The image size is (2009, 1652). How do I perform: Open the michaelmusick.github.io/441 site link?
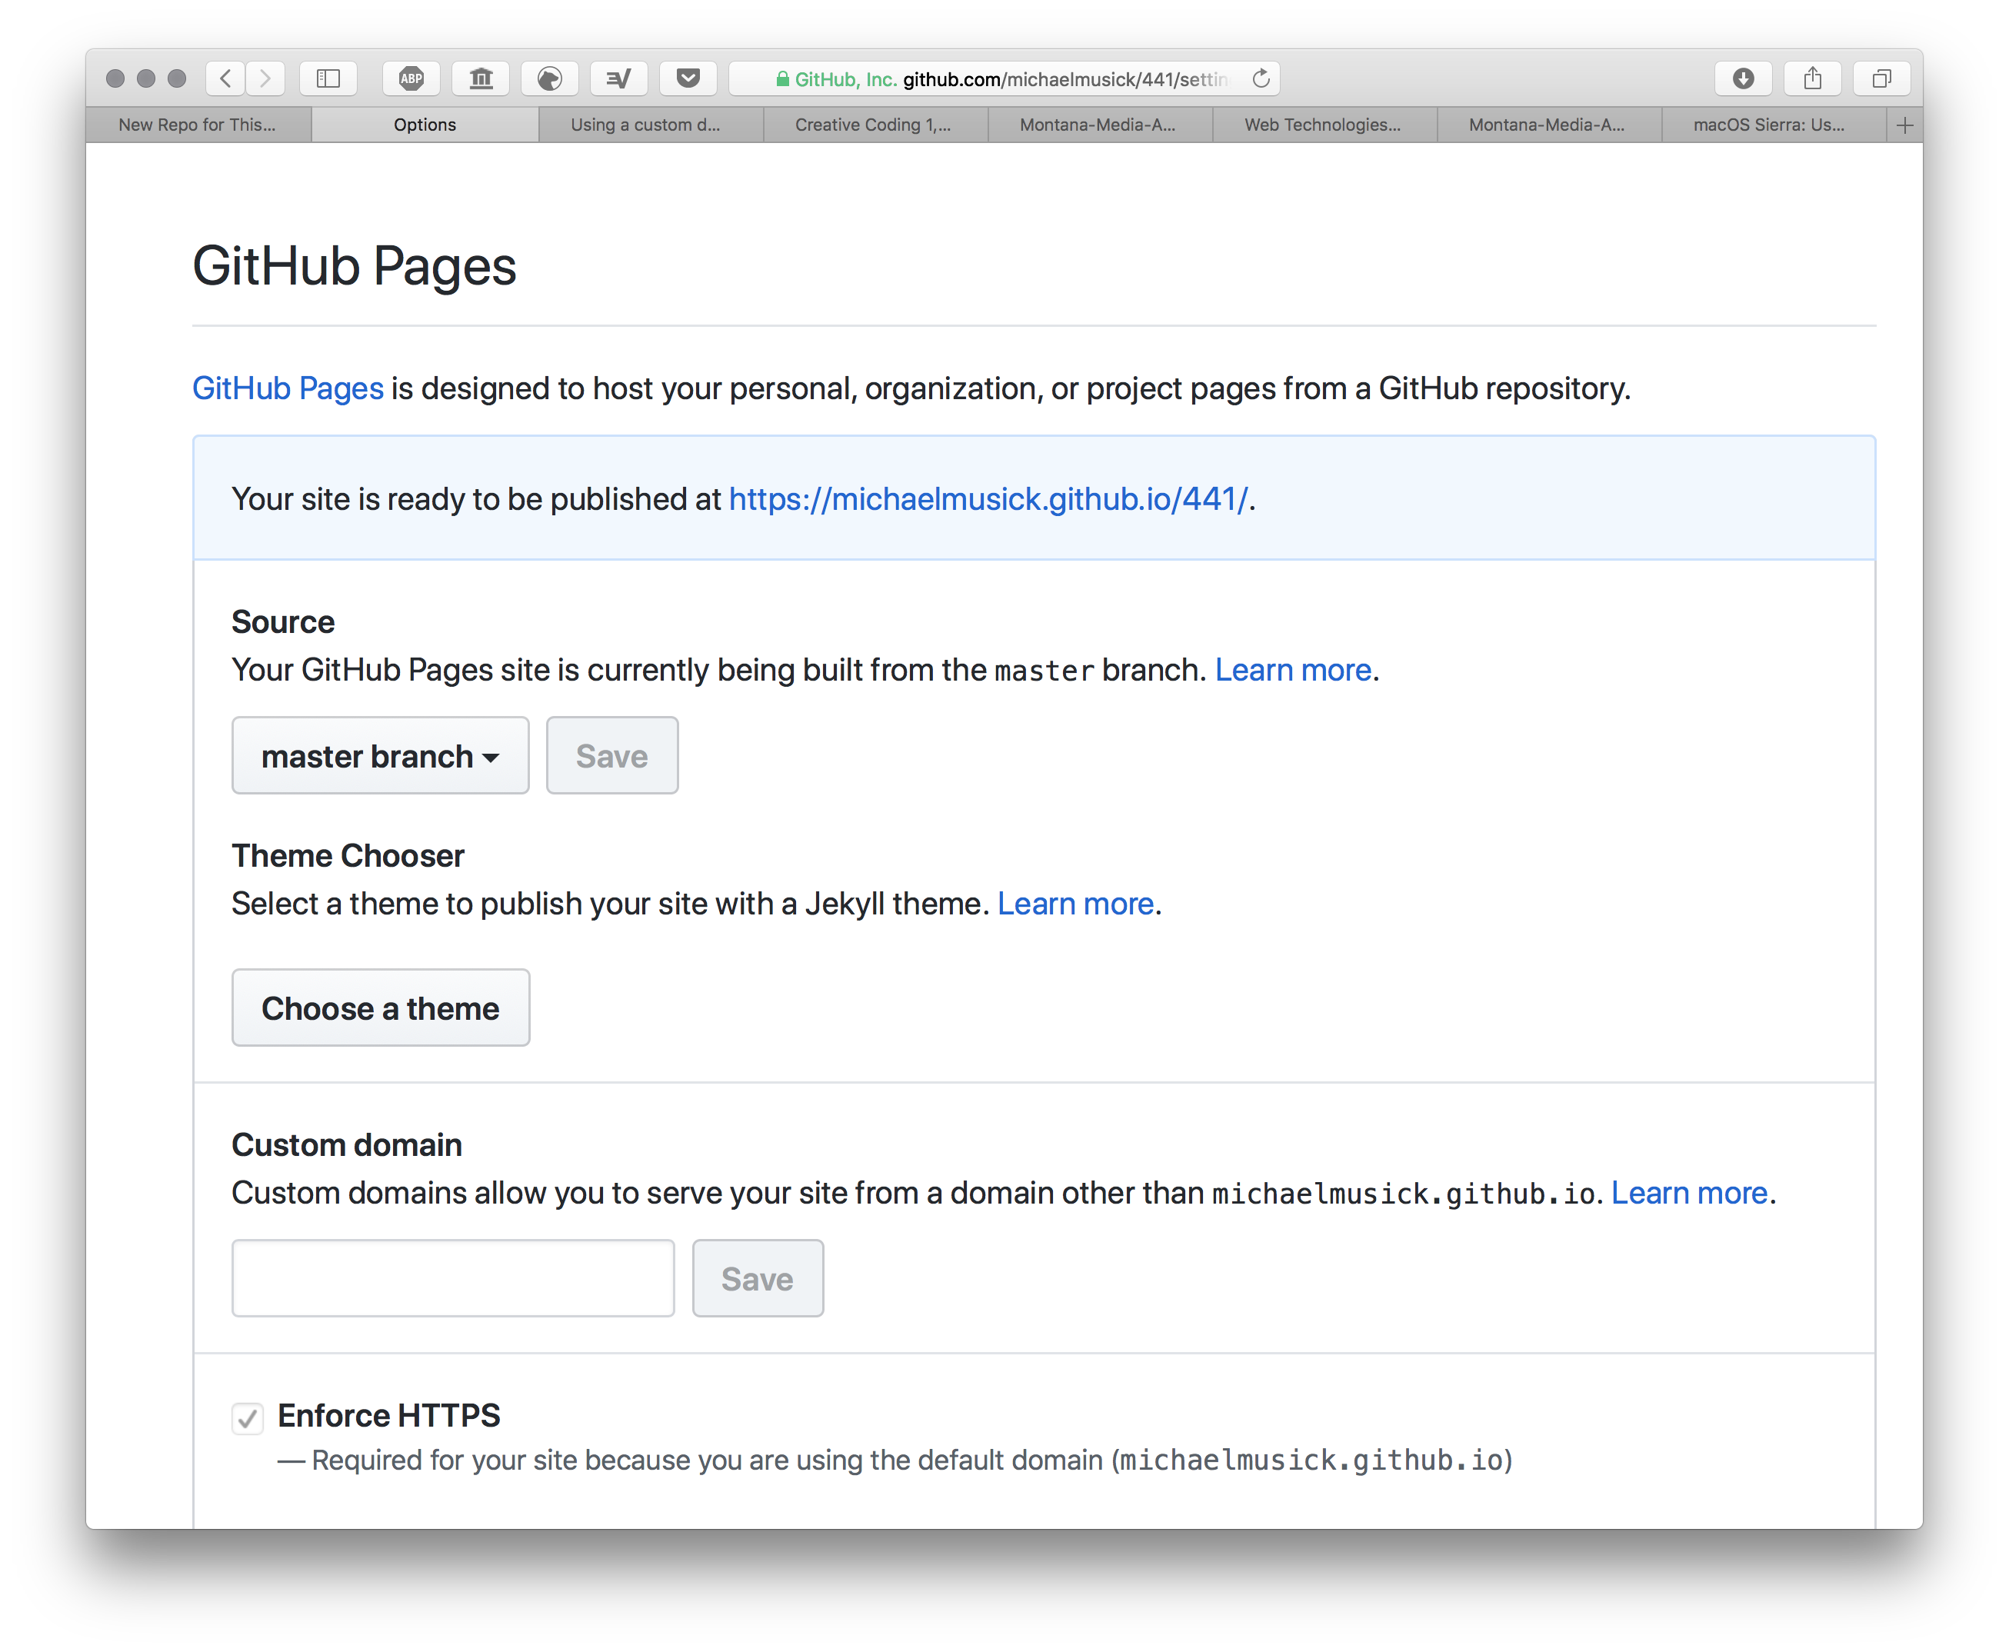point(988,498)
